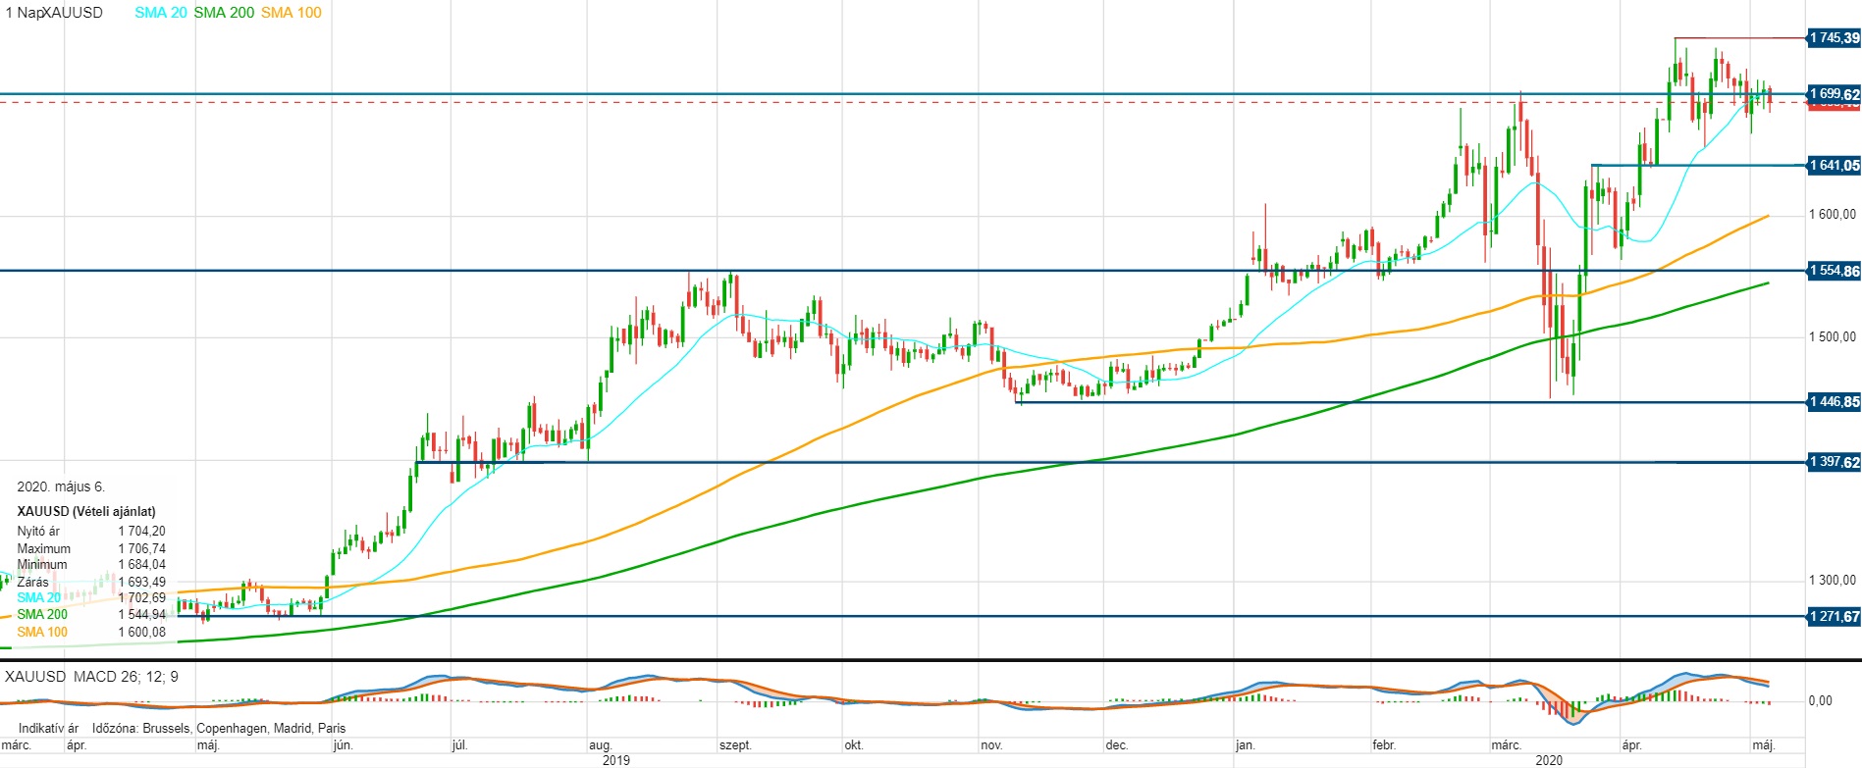Click the Zárás value 1 693,49

click(142, 583)
